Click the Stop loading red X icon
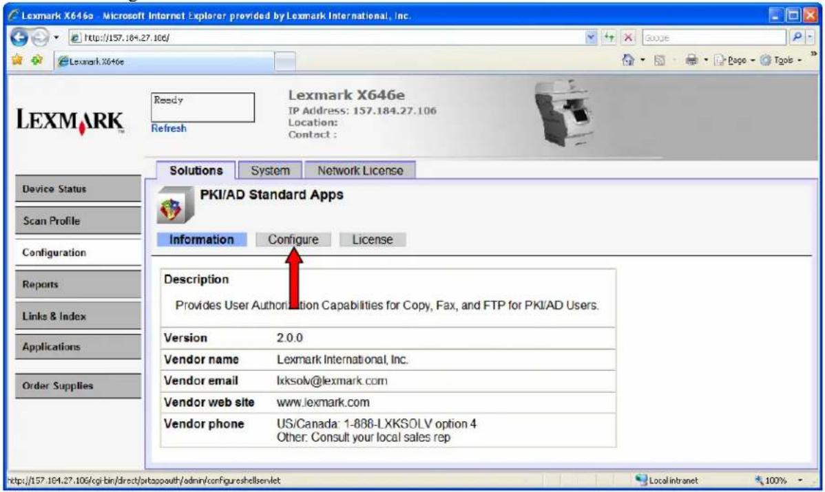 (x=627, y=37)
